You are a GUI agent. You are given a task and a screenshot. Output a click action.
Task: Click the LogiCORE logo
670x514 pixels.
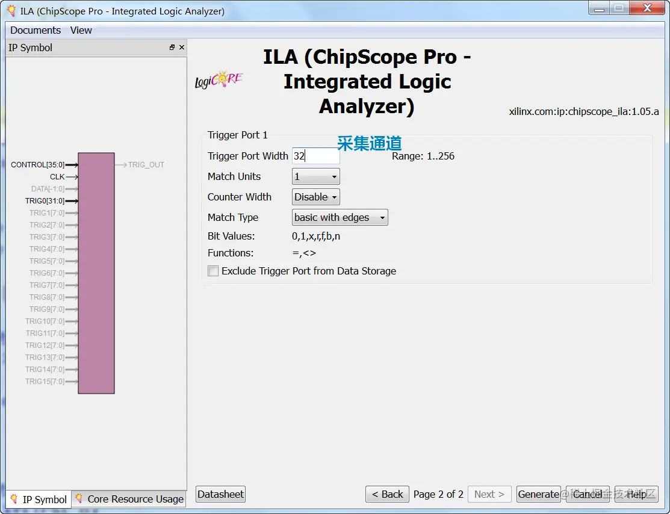pyautogui.click(x=219, y=79)
